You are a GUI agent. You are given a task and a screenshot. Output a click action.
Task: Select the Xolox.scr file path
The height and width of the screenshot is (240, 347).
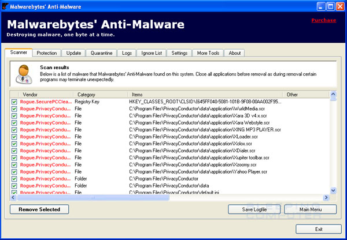(190, 144)
